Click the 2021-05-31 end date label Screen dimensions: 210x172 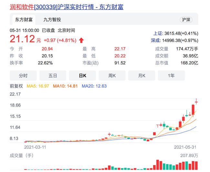185,147
